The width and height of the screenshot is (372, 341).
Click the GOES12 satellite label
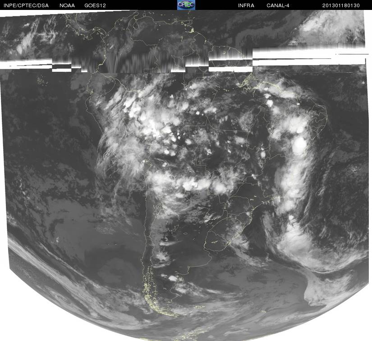pyautogui.click(x=95, y=5)
